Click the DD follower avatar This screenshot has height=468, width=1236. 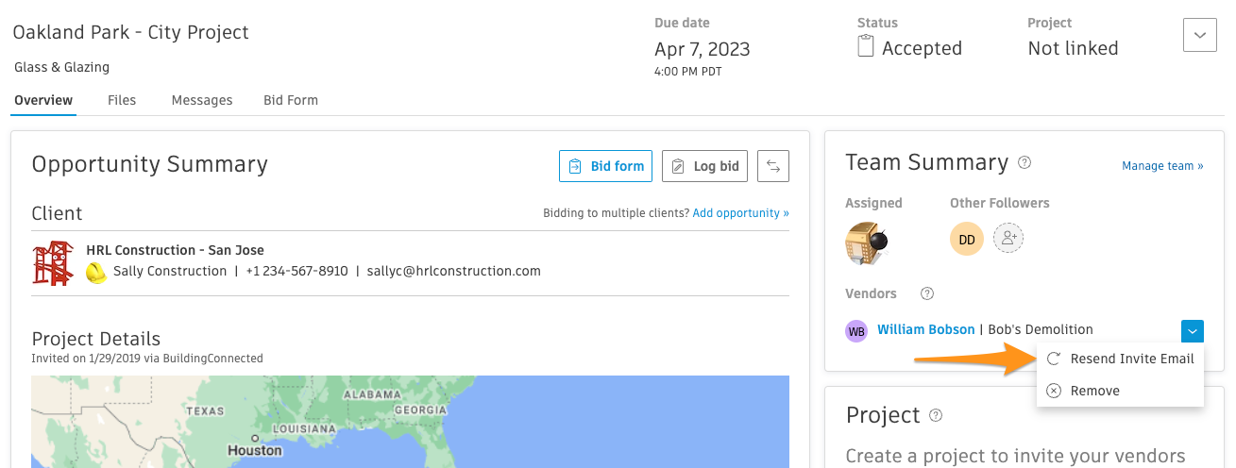(967, 240)
